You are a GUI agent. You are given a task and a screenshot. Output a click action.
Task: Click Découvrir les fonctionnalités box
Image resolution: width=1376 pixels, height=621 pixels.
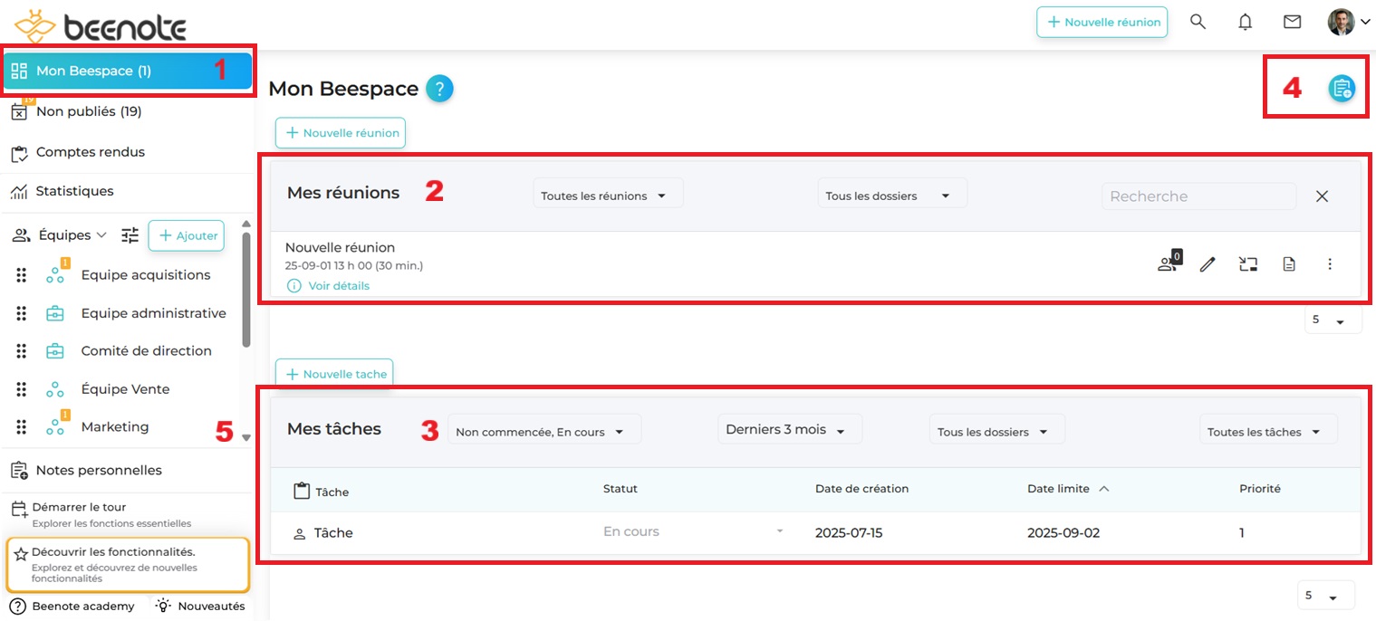127,565
